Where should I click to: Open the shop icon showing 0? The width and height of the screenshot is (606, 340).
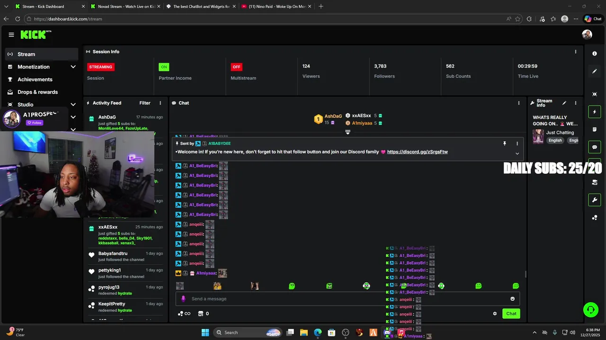(204, 314)
